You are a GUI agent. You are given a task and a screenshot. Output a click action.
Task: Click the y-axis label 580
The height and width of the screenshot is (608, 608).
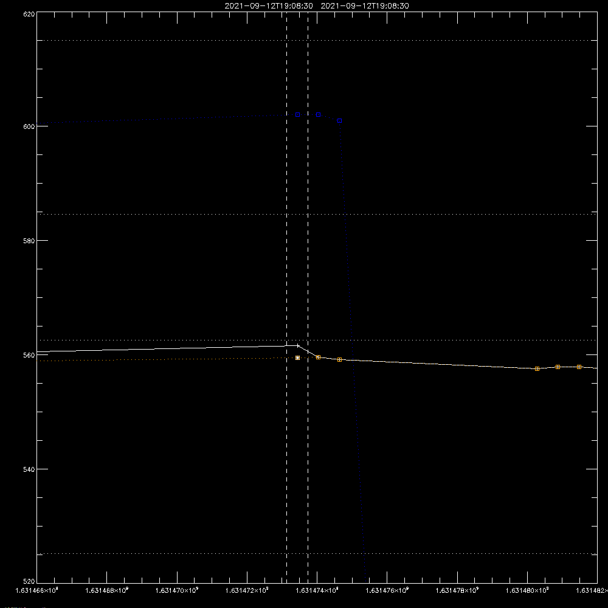[29, 241]
